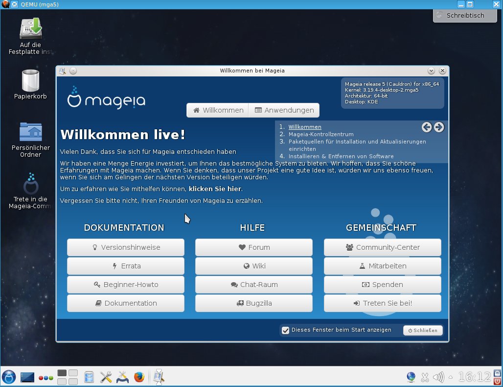Open the clipboard scissors icon in tray

(425, 377)
